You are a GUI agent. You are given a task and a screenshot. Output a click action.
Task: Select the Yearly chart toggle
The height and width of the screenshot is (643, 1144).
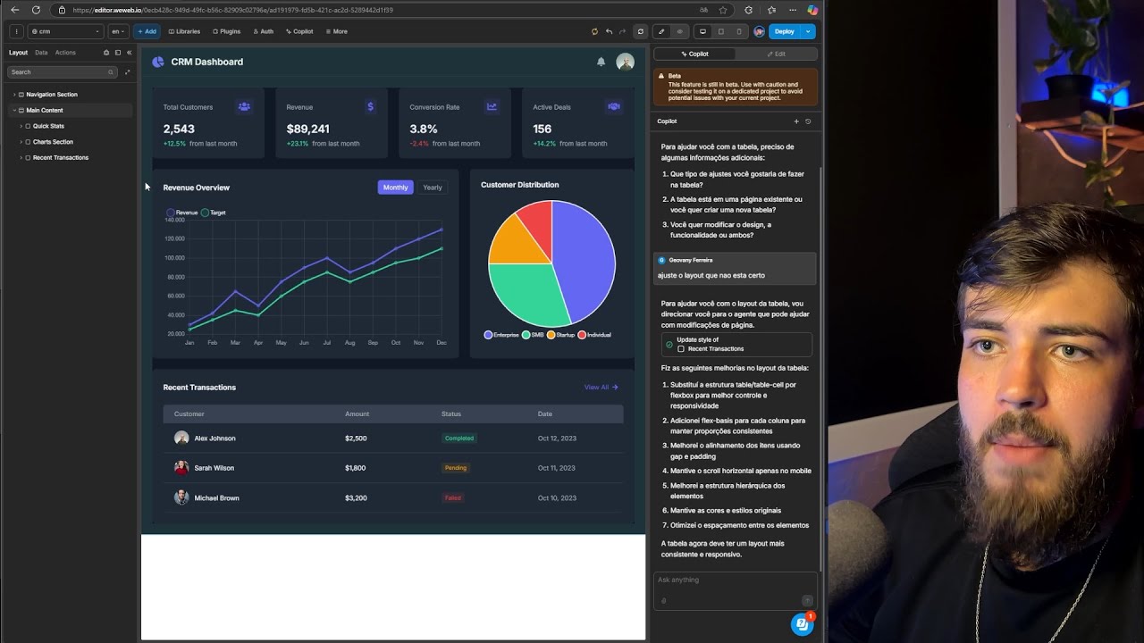click(433, 188)
